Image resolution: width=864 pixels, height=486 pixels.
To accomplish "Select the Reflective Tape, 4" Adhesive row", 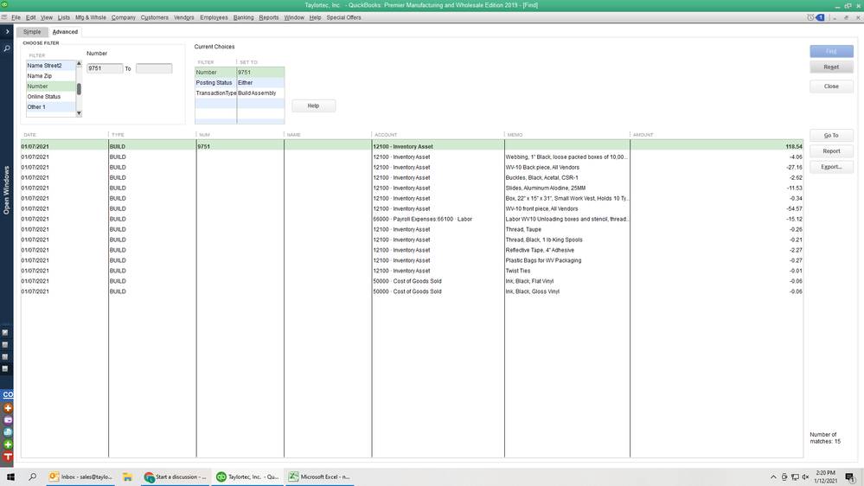I will (413, 250).
